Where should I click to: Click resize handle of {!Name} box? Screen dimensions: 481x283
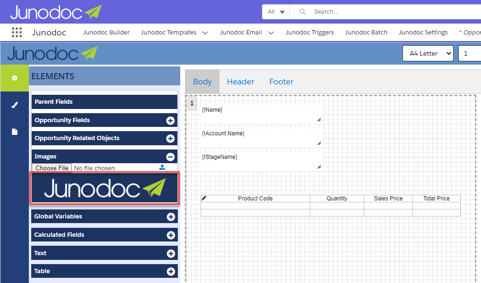pos(319,120)
